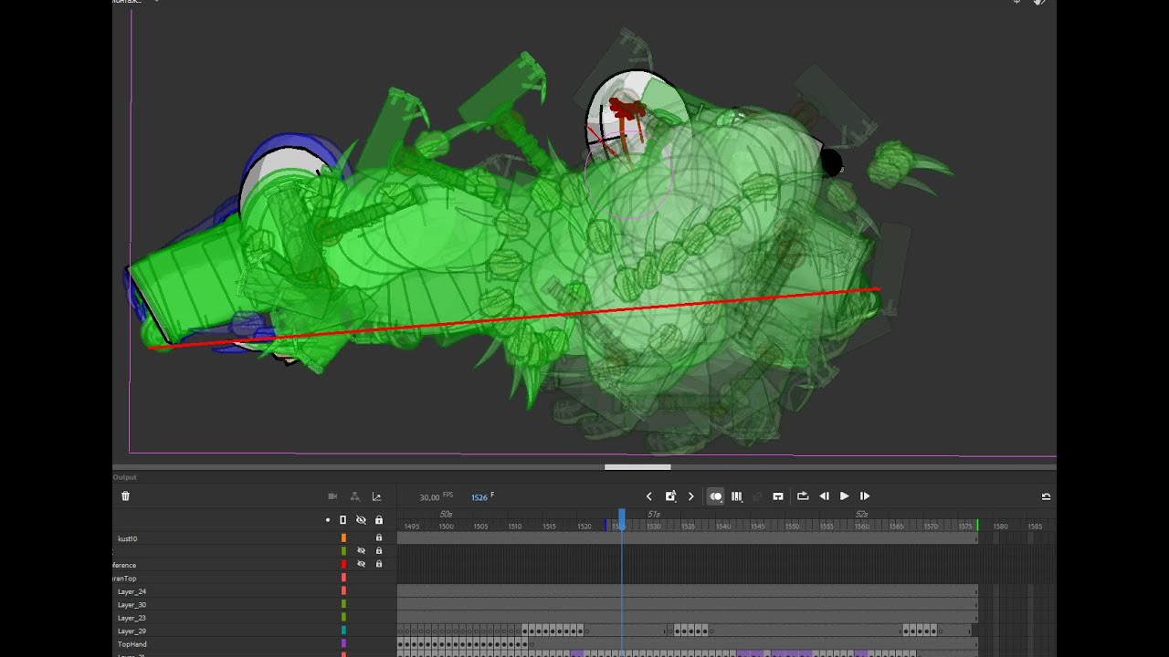Click the camera icon in timeline header

pos(332,496)
